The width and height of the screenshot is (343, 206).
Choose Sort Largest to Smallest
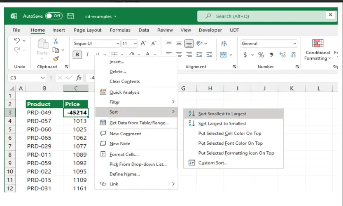233,123
